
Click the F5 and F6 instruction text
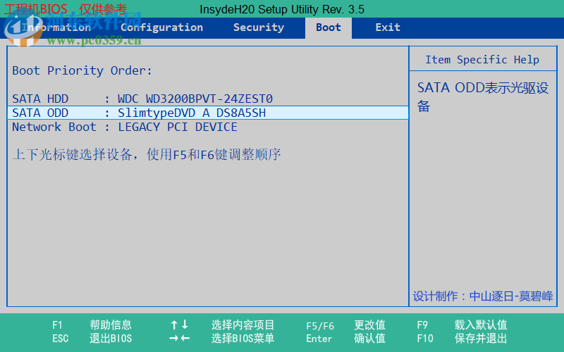[x=147, y=155]
